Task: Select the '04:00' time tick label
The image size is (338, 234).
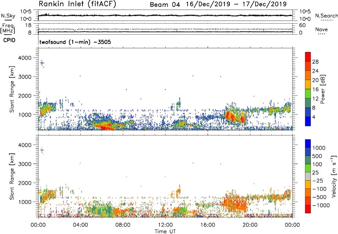Action: (x=80, y=225)
